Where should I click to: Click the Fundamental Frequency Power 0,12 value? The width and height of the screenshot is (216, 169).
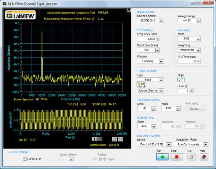pos(101,19)
